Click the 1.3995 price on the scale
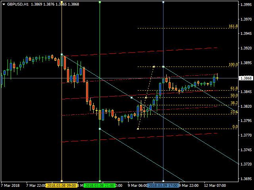The width and height of the screenshot is (254, 190). (246, 5)
